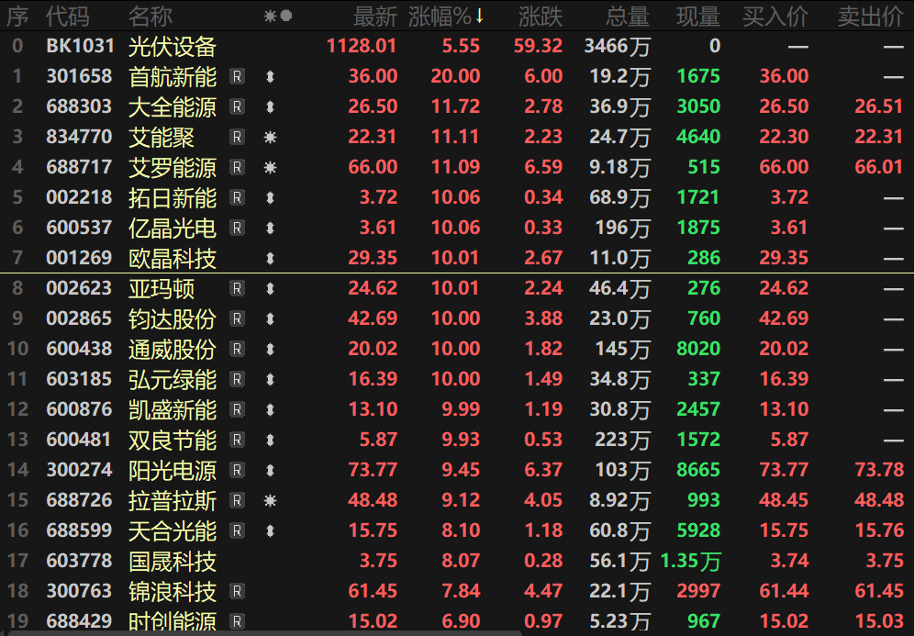
Task: Select stock code 300274
Action: 79,471
